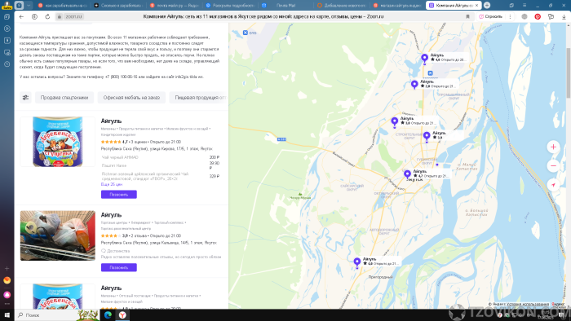Click the map zoom out minus button
Image resolution: width=571 pixels, height=321 pixels.
pos(553,165)
